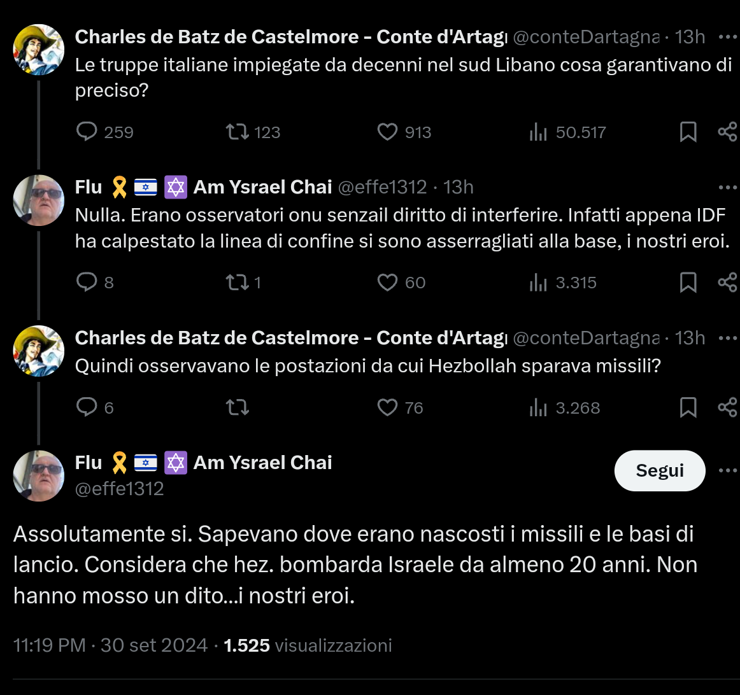Viewport: 740px width, 695px height.
Task: Click the 13h timestamp on the first tweet
Action: pyautogui.click(x=690, y=37)
